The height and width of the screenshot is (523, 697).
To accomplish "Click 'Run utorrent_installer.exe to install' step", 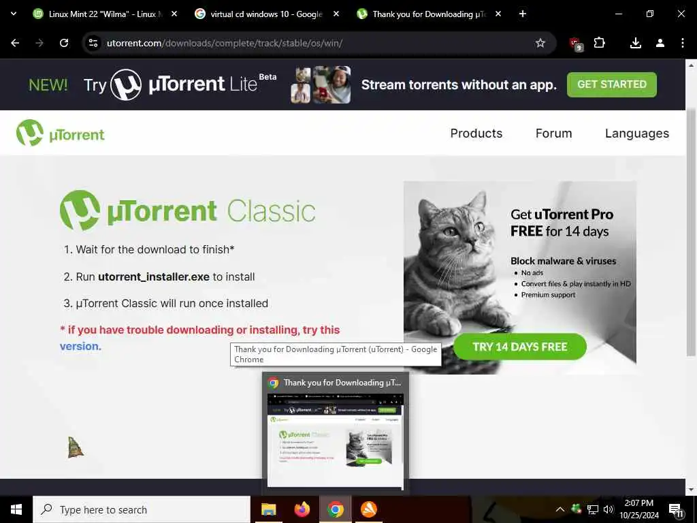I will pos(159,276).
